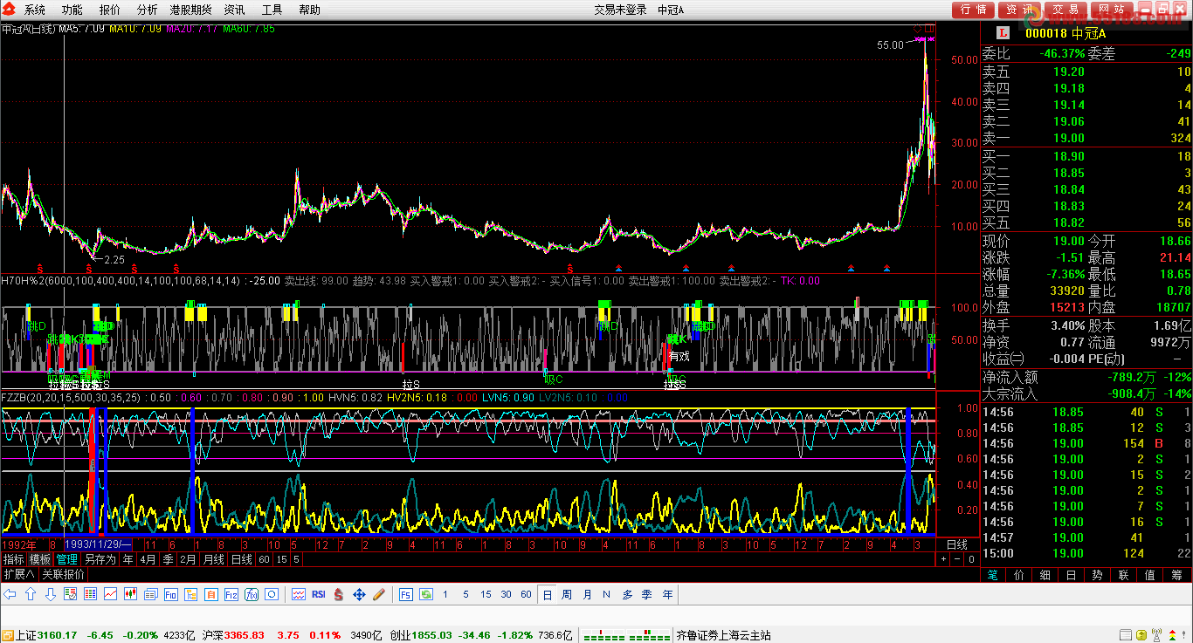This screenshot has width=1193, height=643.
Task: Click the 行情 button at top right
Action: click(974, 10)
